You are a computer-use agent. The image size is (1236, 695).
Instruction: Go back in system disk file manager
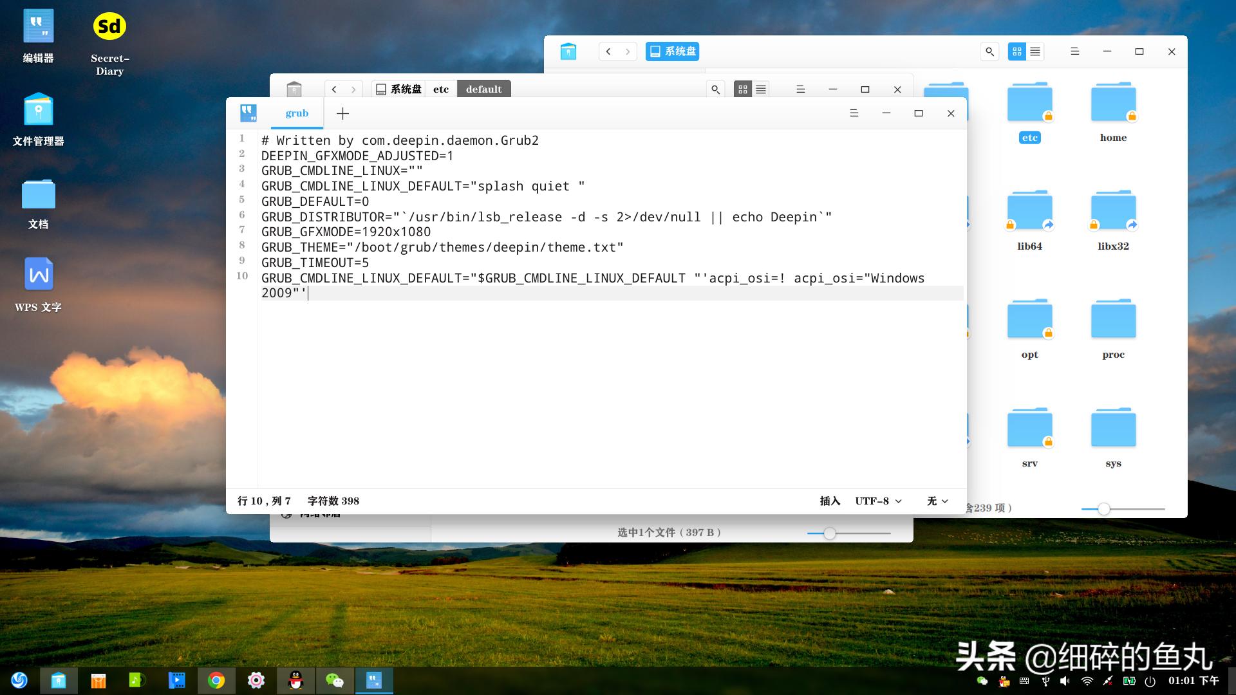(x=608, y=51)
